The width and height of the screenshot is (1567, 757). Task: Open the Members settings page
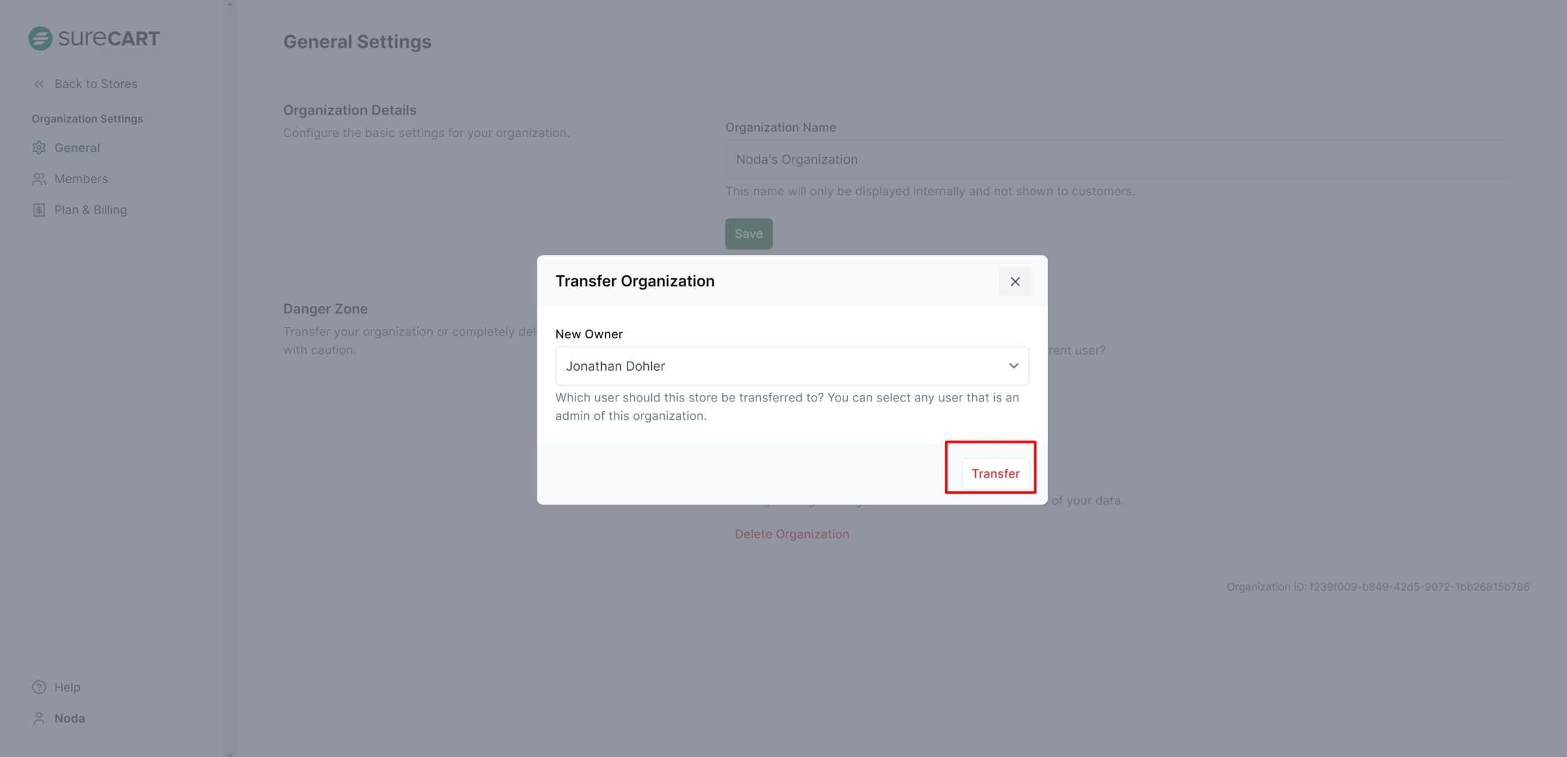[81, 179]
